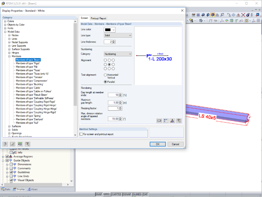Click the mirror triangles toolbar icon in RFEM
Image resolution: width=262 pixels, height=197 pixels.
click(238, 15)
